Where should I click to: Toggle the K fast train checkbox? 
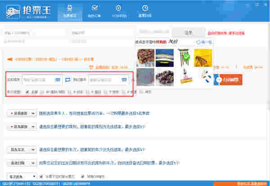click(x=124, y=92)
